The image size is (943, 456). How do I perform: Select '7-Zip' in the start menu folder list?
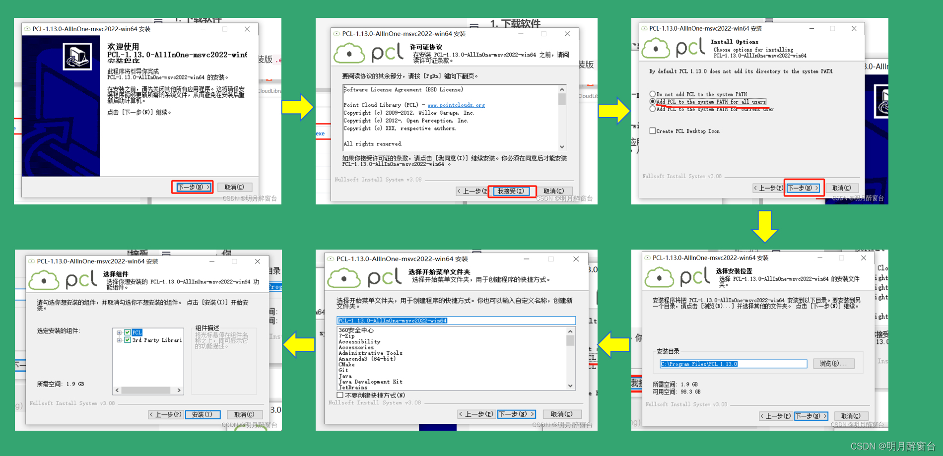pos(346,336)
